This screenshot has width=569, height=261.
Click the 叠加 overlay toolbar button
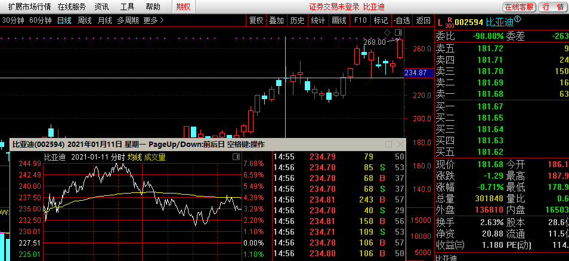(277, 20)
